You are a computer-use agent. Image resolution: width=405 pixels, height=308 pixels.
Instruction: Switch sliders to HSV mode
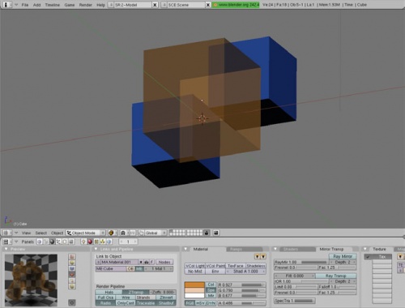[x=200, y=303]
